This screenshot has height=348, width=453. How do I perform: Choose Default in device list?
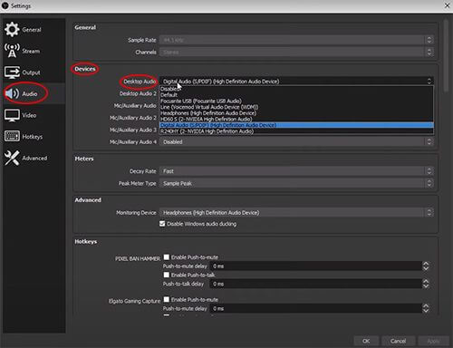pos(296,95)
